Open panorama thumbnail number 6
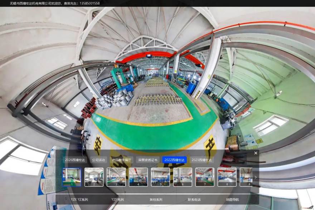This screenshot has height=210, width=315. (183, 177)
